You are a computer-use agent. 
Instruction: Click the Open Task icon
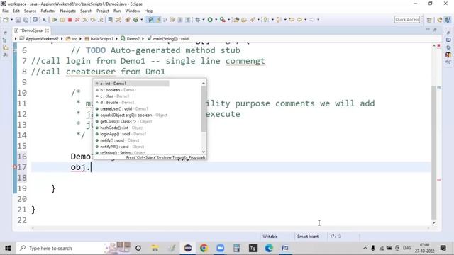[244, 20]
